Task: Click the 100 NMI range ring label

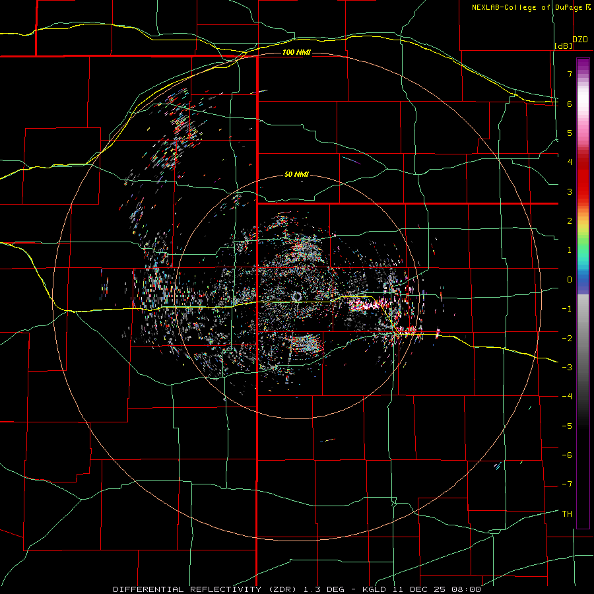Action: point(296,52)
